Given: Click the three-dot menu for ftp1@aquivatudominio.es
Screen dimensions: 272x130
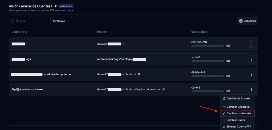Looking at the screenshot, I should click(x=251, y=89).
